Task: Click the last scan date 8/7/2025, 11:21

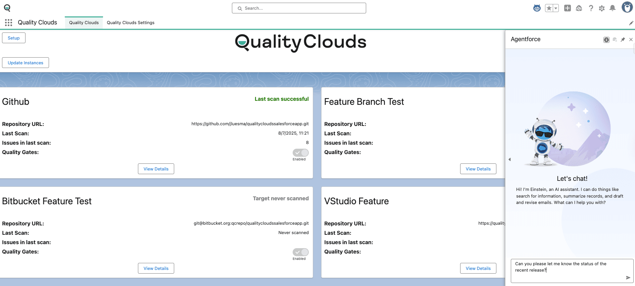Action: 293,133
